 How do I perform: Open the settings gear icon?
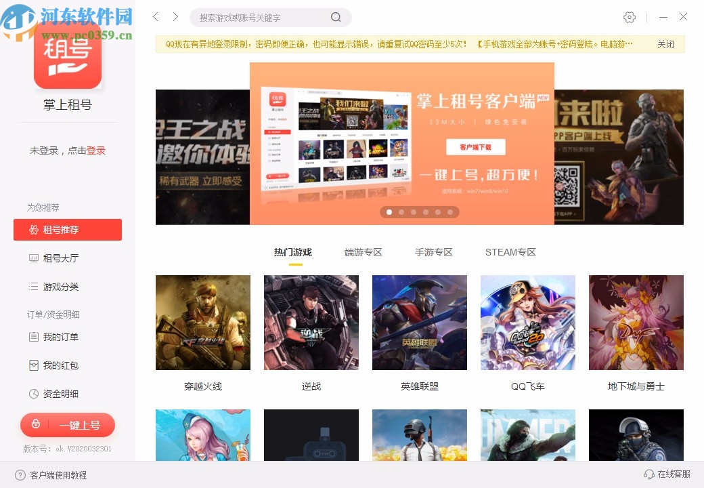(x=629, y=17)
